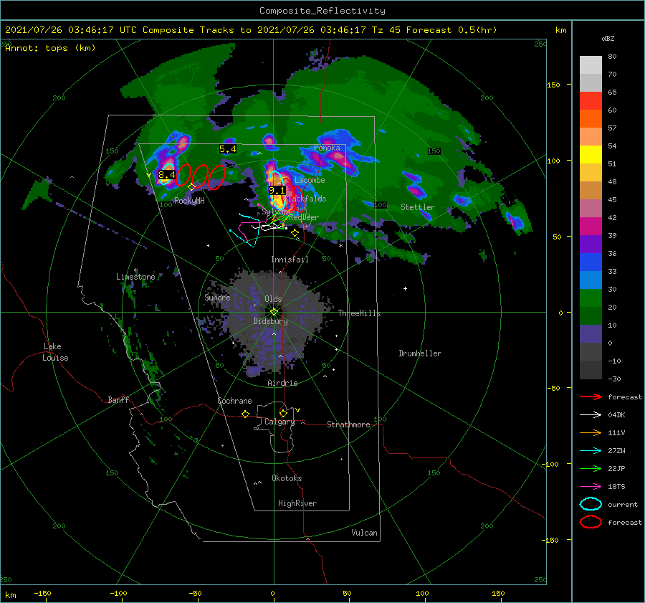Click the Sundre town label
Screen dimensions: 645x603
click(217, 298)
